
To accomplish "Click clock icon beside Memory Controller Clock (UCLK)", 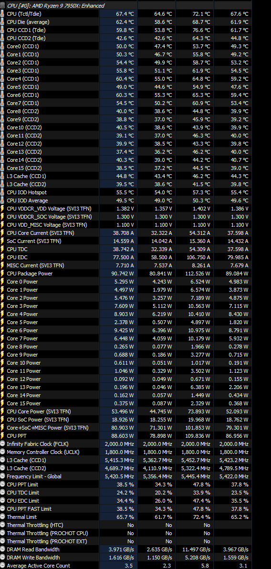I will pos(2,452).
